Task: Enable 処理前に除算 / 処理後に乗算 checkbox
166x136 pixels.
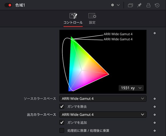Action: click(62, 130)
